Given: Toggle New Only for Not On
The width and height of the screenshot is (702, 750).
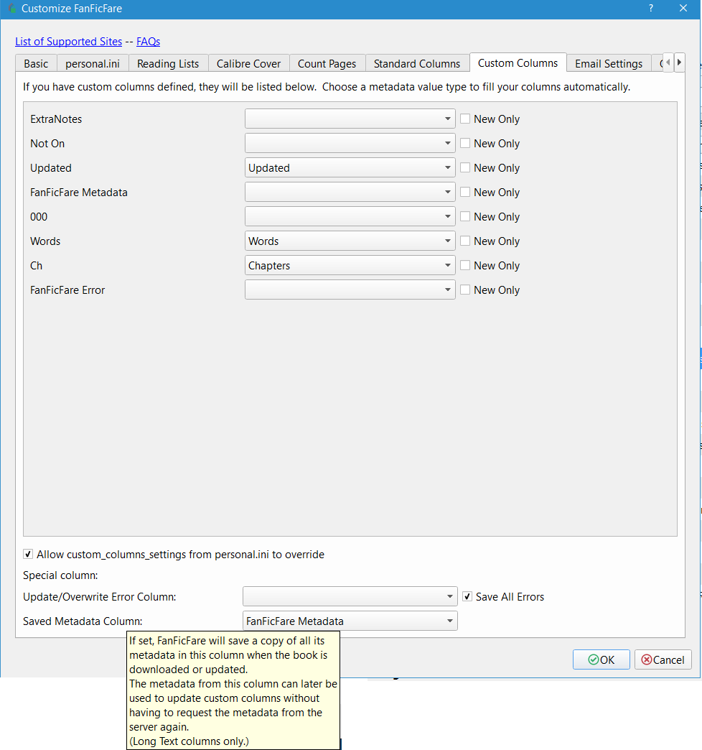Looking at the screenshot, I should tap(490, 143).
